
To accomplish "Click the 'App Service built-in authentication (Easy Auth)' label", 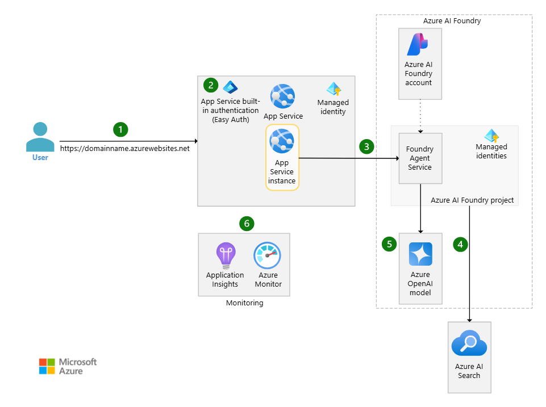I will pyautogui.click(x=230, y=110).
